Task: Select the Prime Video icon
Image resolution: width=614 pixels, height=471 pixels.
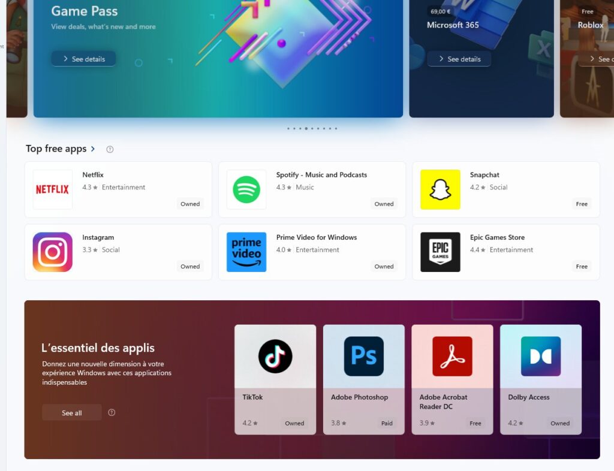Action: tap(246, 252)
